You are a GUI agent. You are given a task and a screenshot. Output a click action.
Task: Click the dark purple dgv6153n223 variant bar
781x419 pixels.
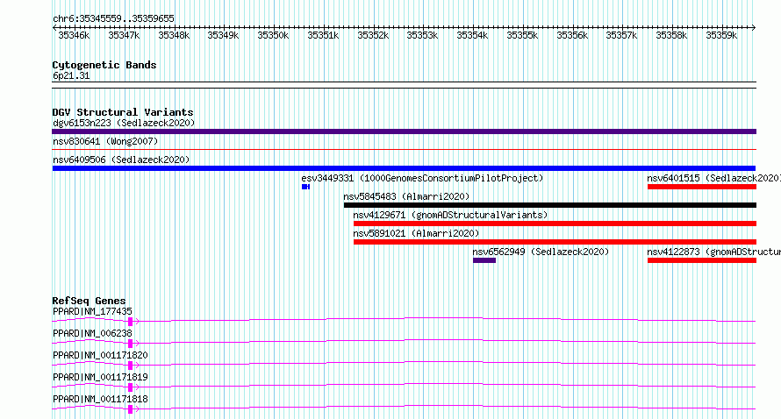pos(404,131)
